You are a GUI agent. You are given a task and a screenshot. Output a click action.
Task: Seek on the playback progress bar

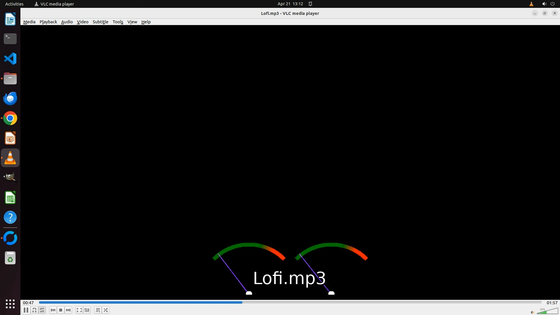tap(290, 302)
